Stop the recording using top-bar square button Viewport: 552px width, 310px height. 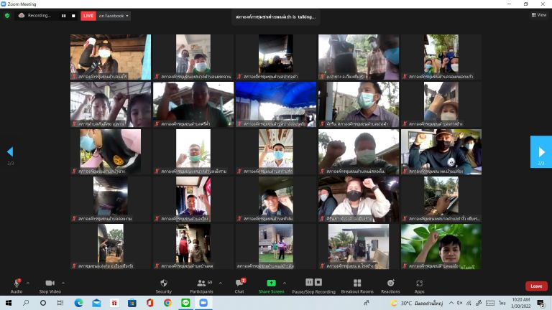click(73, 16)
